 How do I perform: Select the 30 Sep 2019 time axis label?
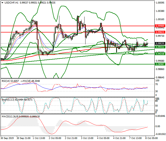(x=7, y=138)
